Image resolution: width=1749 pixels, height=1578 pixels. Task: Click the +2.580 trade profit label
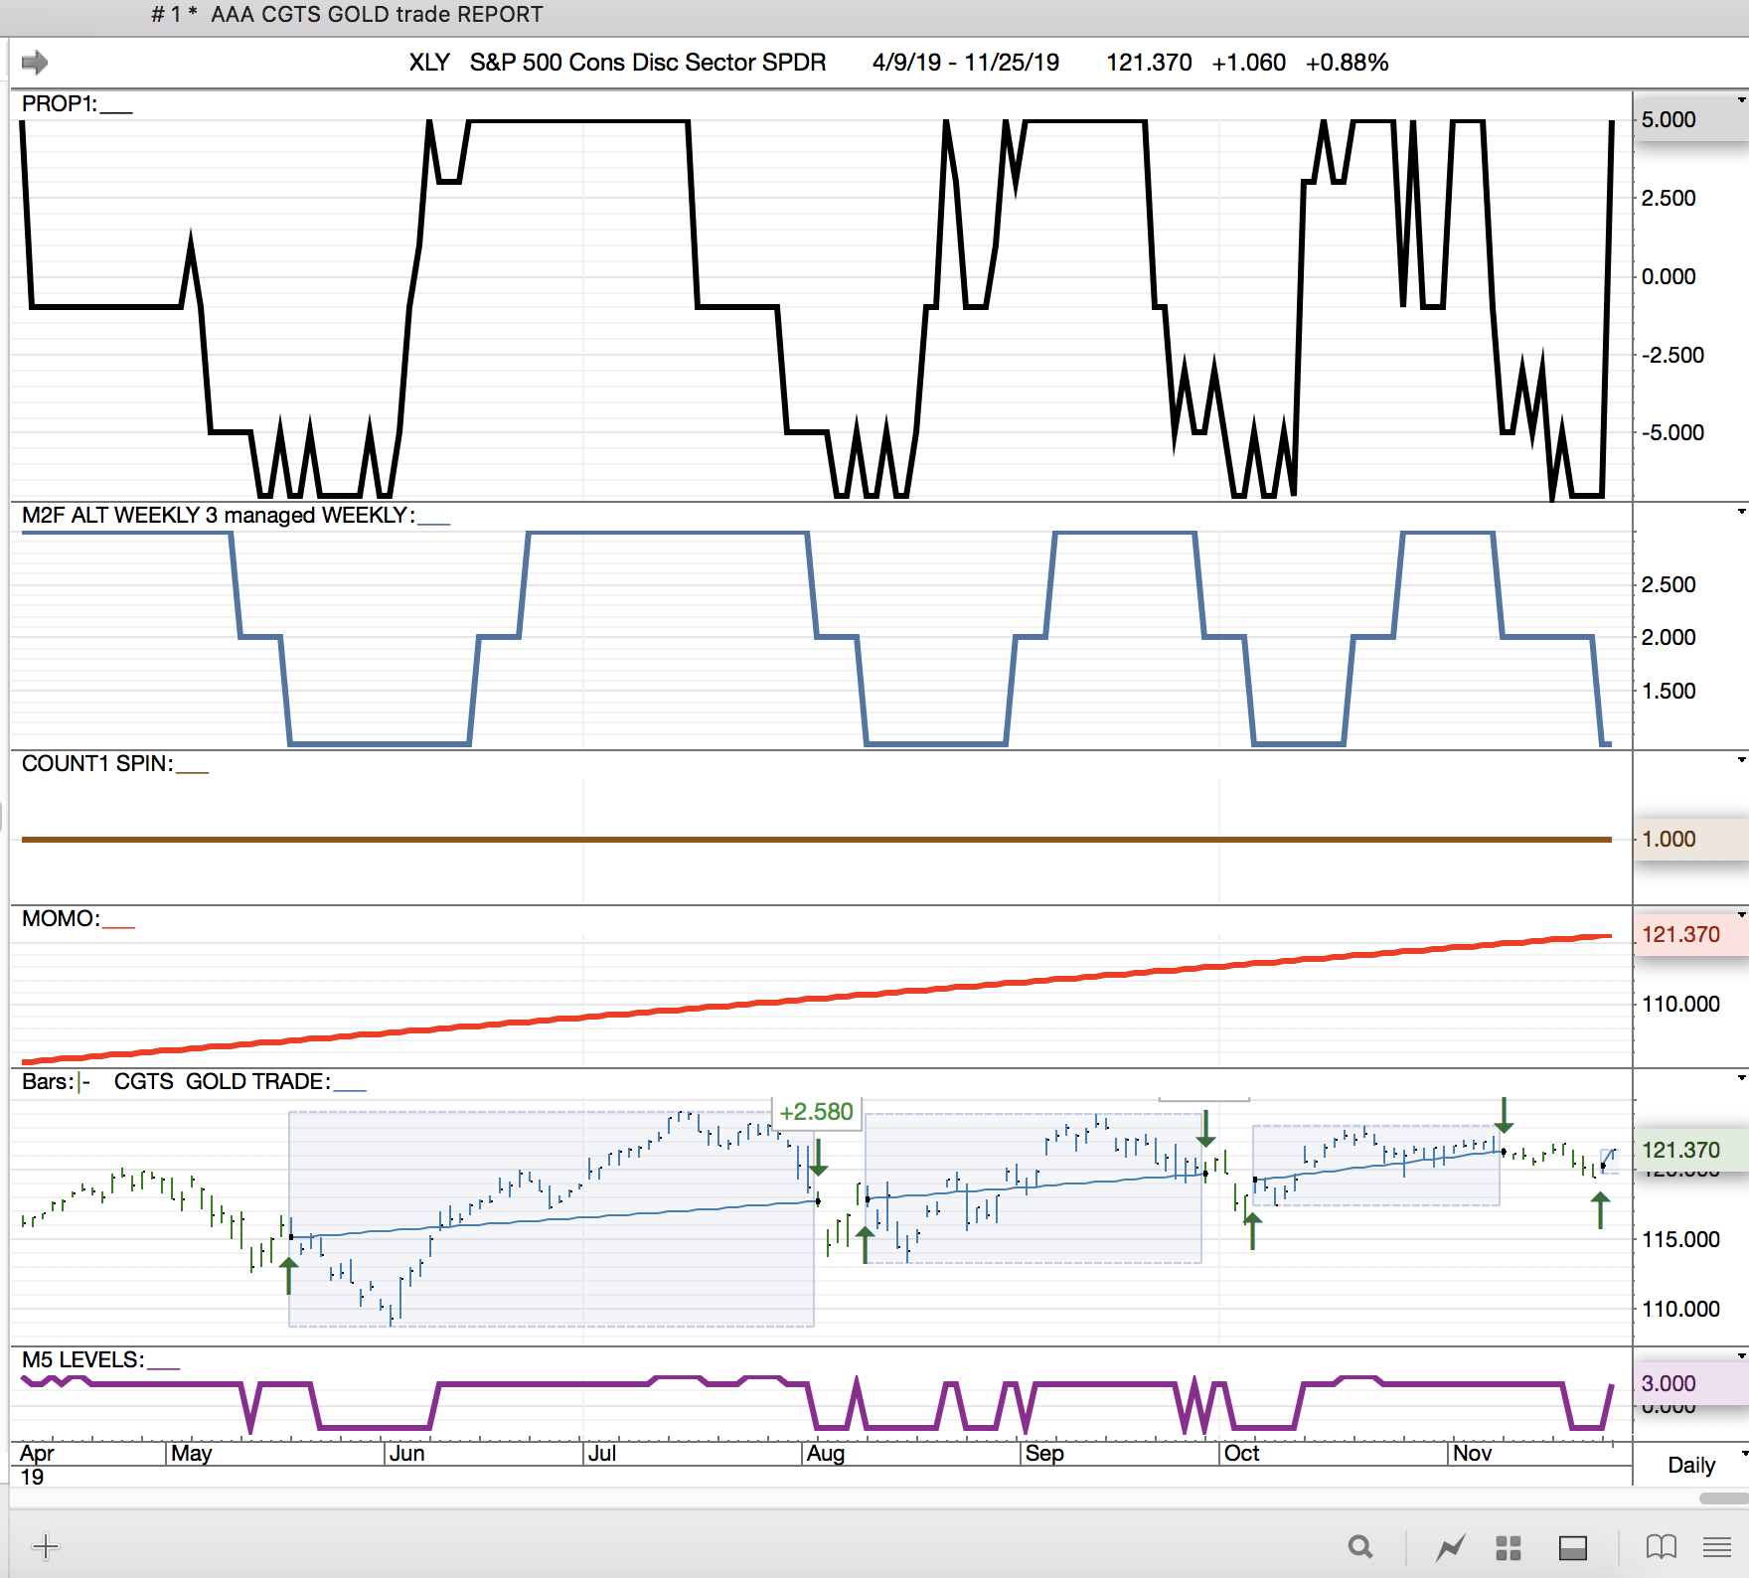pos(816,1112)
